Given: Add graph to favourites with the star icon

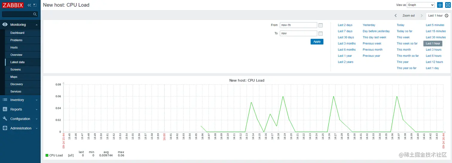Looking at the screenshot, I should coord(440,5).
